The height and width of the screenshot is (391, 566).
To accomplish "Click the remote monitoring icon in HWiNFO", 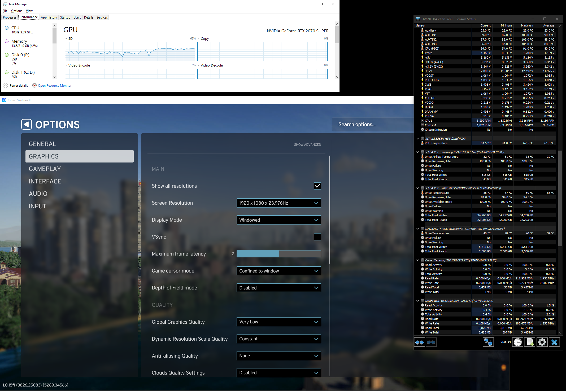I will (x=488, y=342).
